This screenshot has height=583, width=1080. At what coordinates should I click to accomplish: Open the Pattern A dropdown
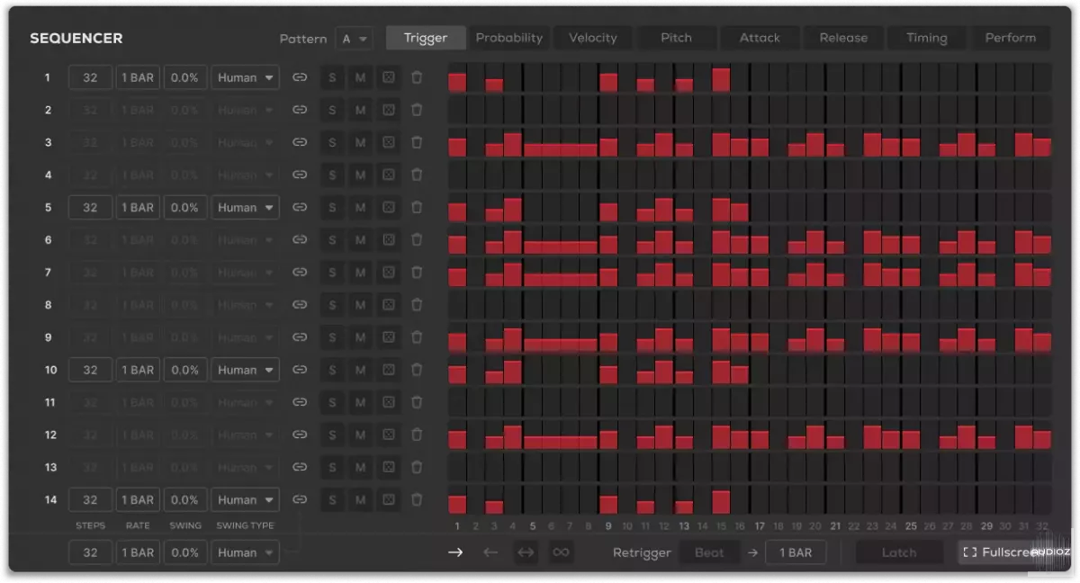point(354,39)
